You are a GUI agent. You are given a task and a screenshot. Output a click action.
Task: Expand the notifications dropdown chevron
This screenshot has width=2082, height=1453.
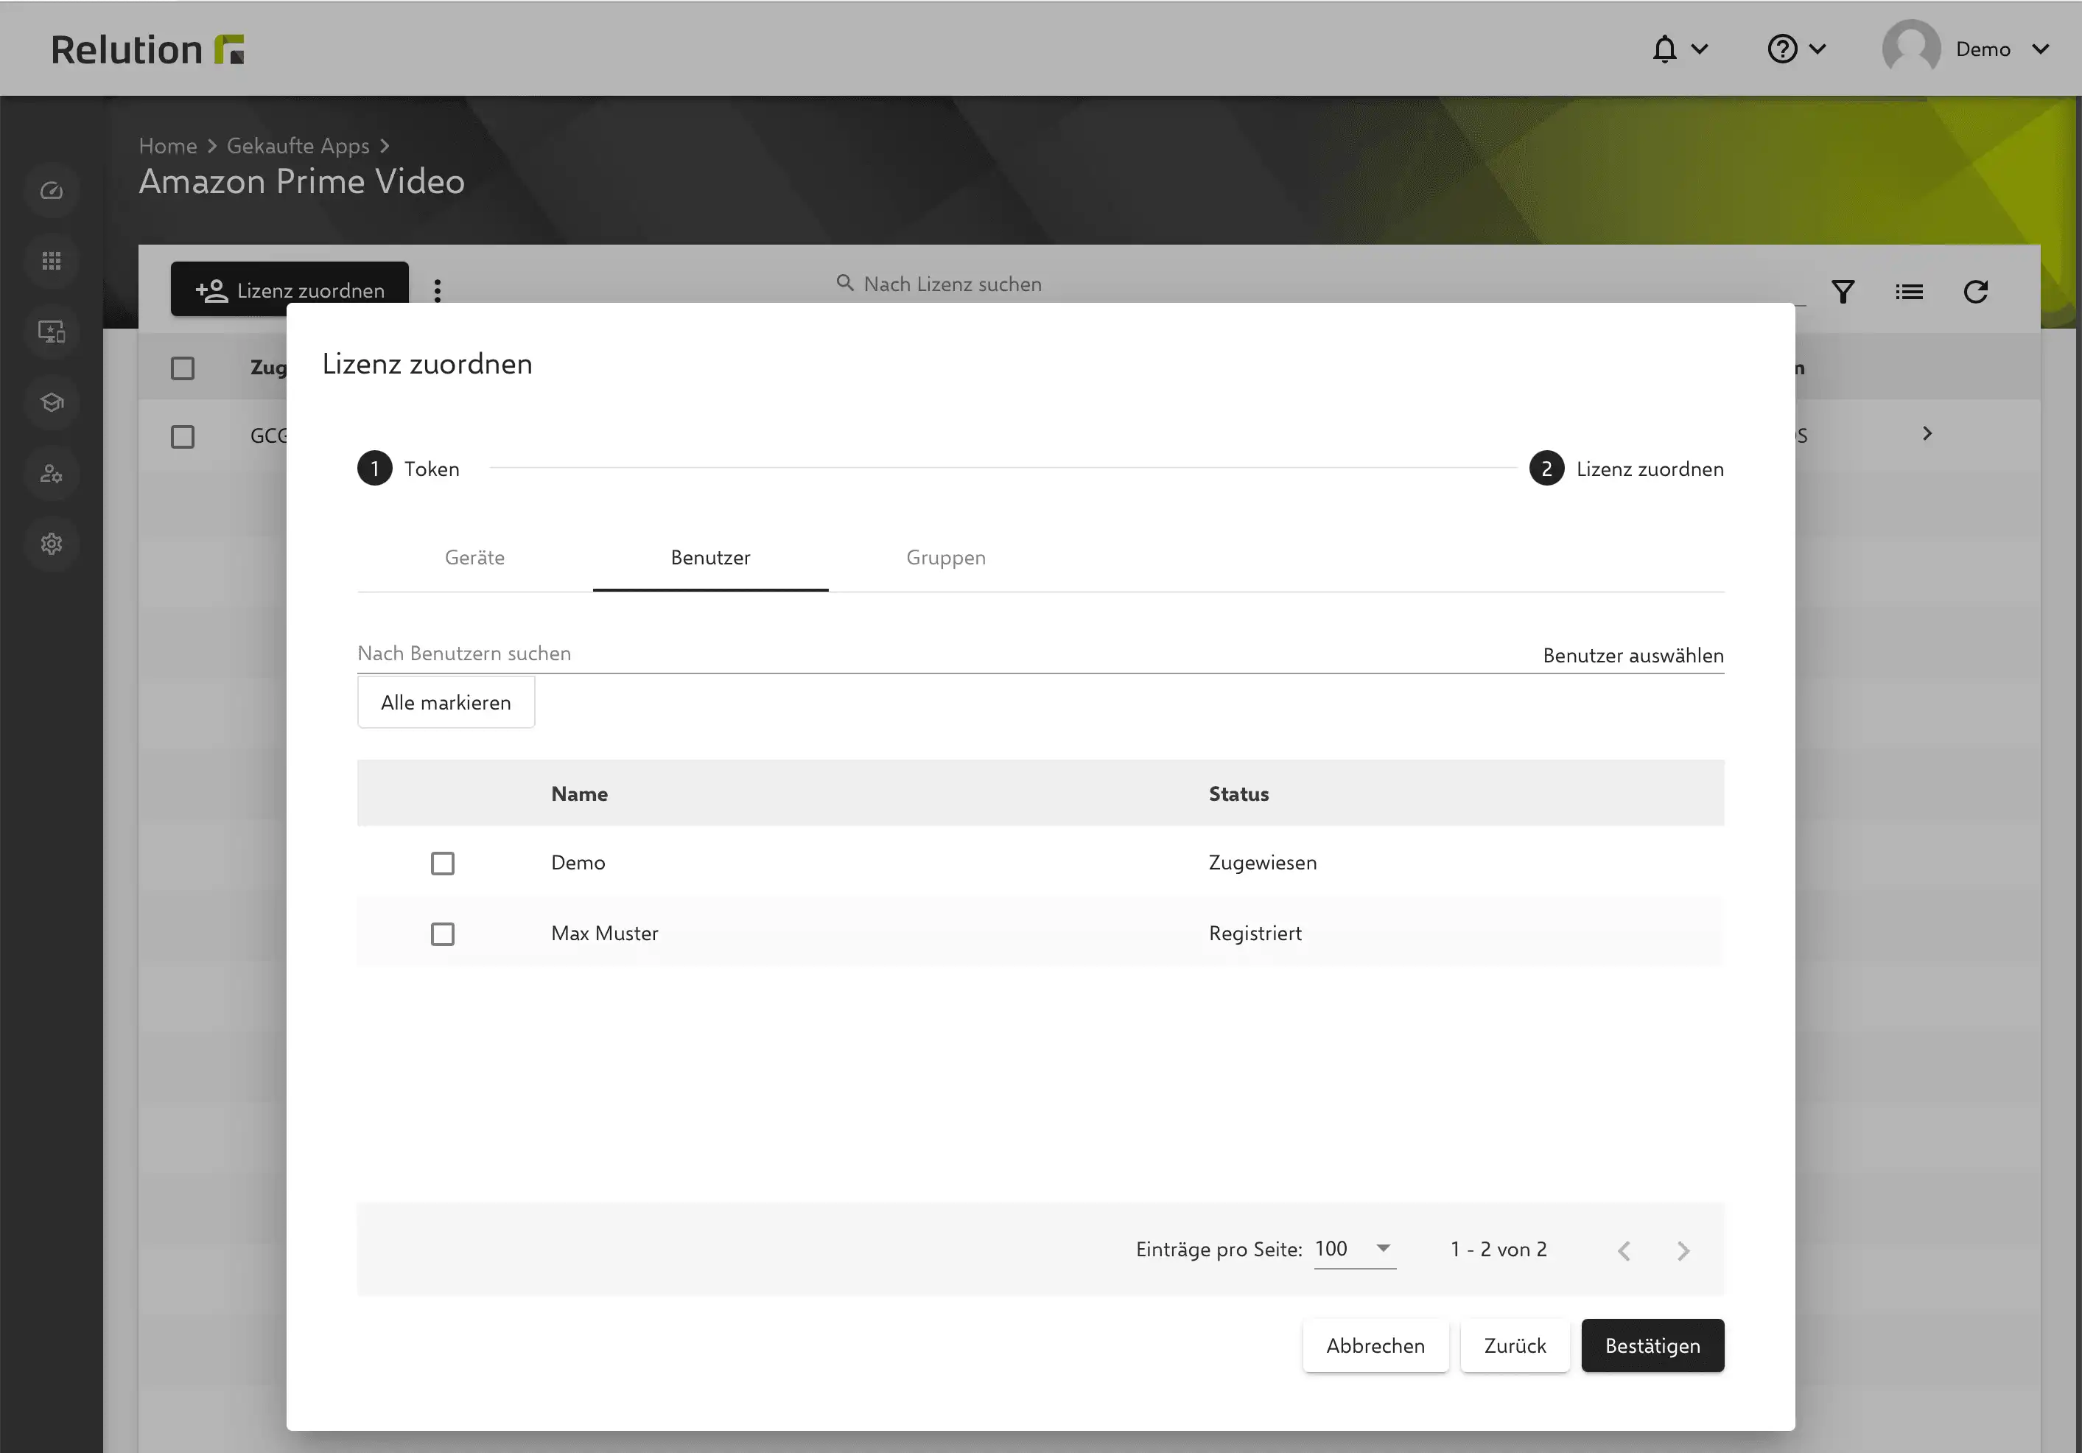point(1700,49)
